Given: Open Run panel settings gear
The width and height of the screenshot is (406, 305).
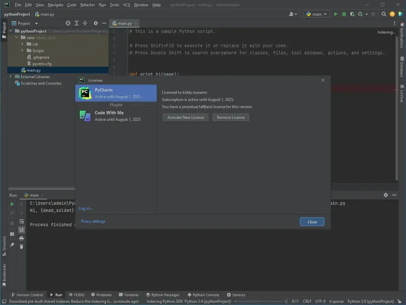Looking at the screenshot, I should click(385, 195).
